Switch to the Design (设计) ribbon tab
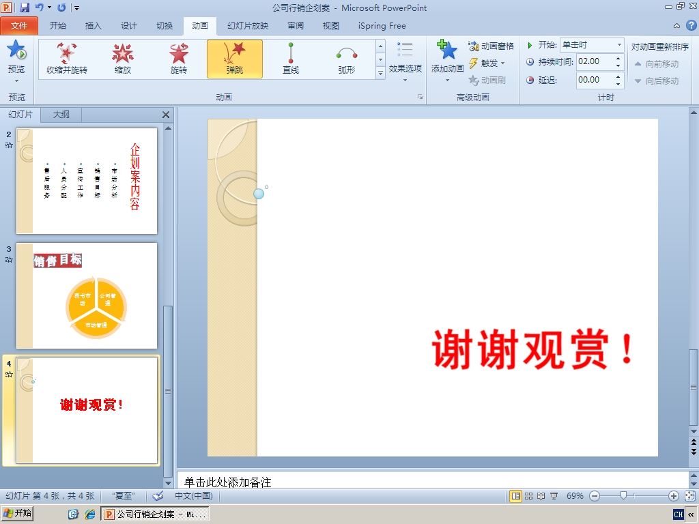This screenshot has height=524, width=699. click(129, 26)
